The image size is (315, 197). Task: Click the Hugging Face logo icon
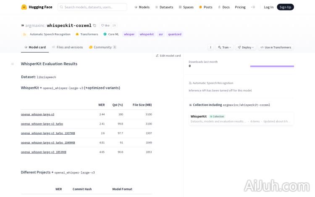point(24,7)
